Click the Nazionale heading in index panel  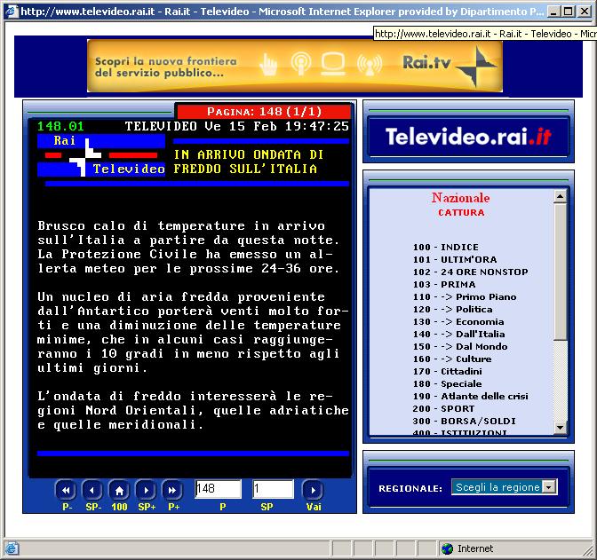461,198
